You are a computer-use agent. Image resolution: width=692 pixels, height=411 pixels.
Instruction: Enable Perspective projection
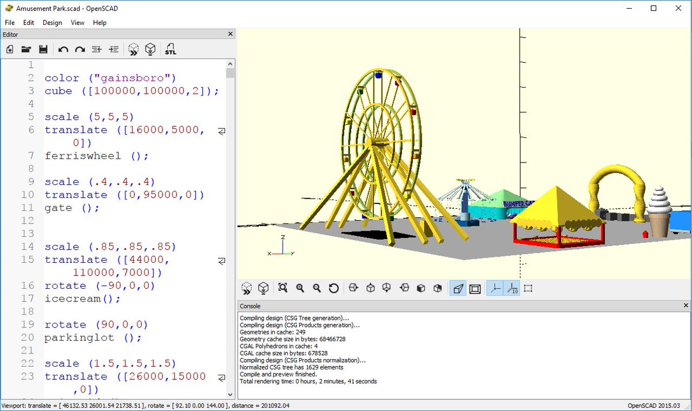[458, 288]
